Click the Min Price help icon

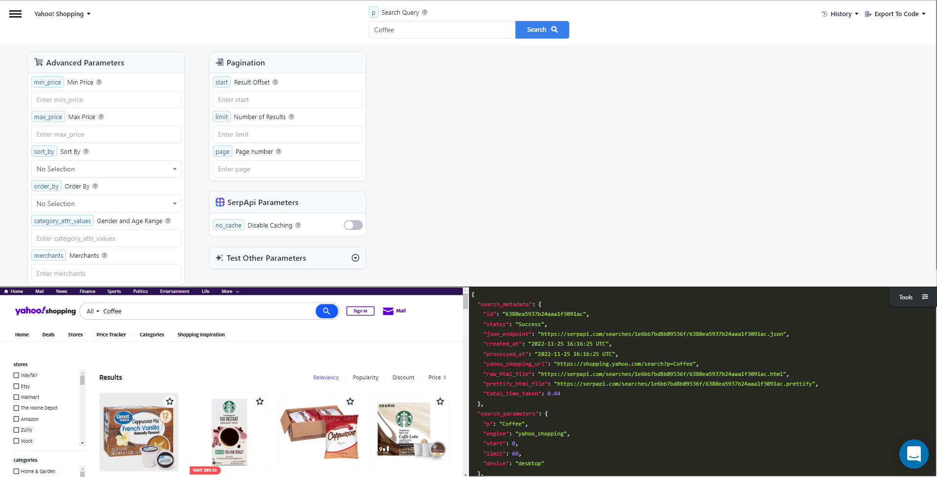tap(99, 82)
